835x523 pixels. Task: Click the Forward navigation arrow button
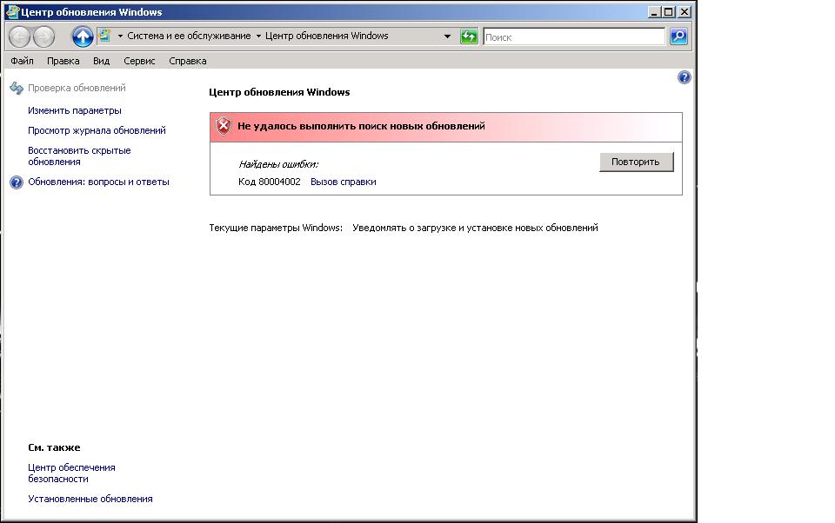pyautogui.click(x=43, y=36)
